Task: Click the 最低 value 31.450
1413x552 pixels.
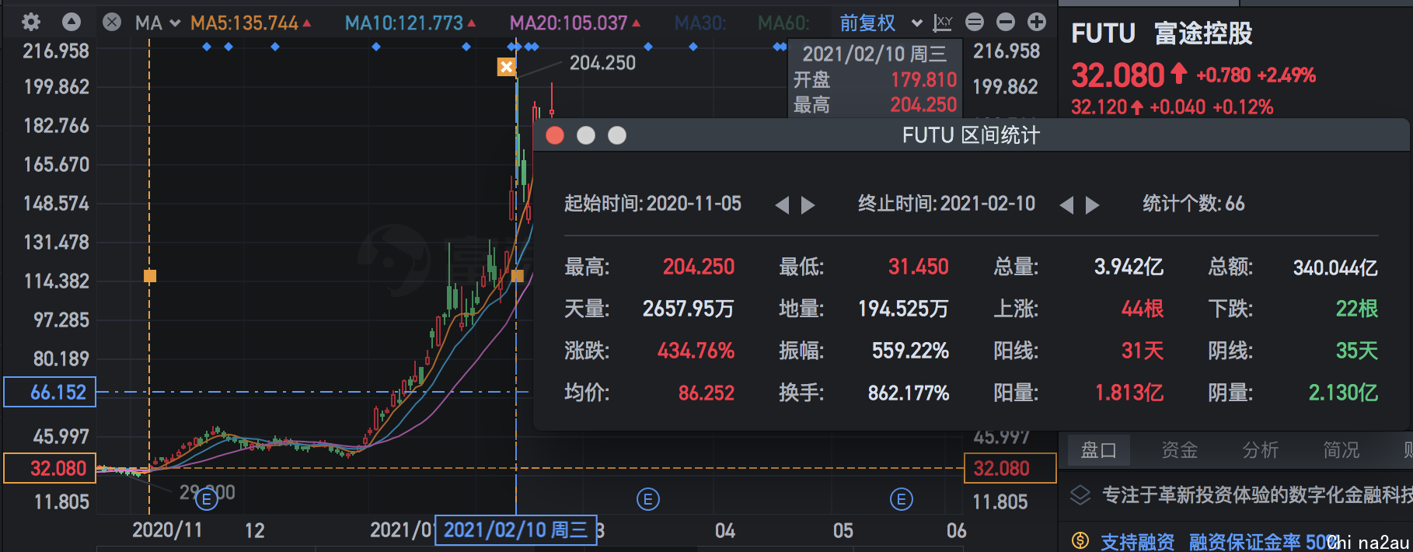Action: point(919,267)
